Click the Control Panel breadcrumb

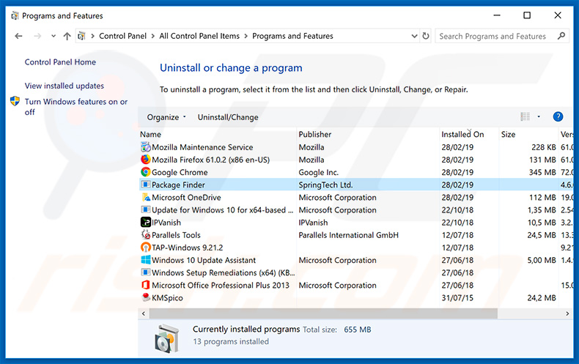pos(122,36)
